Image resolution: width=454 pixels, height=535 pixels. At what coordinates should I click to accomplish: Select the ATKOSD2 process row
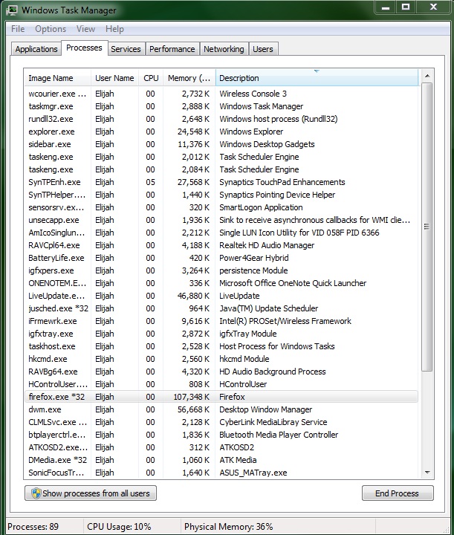221,447
